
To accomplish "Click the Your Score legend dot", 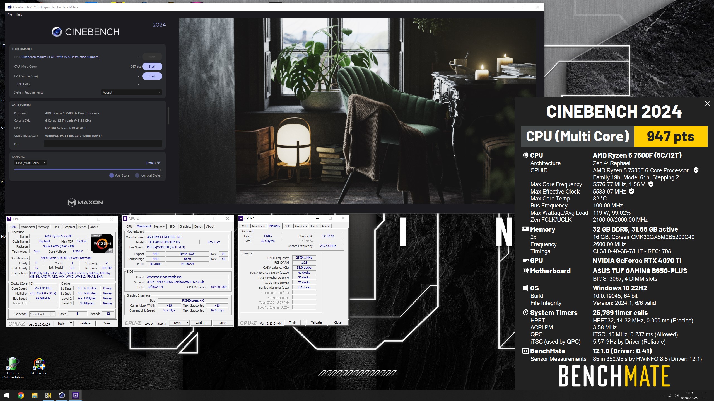I will [112, 175].
